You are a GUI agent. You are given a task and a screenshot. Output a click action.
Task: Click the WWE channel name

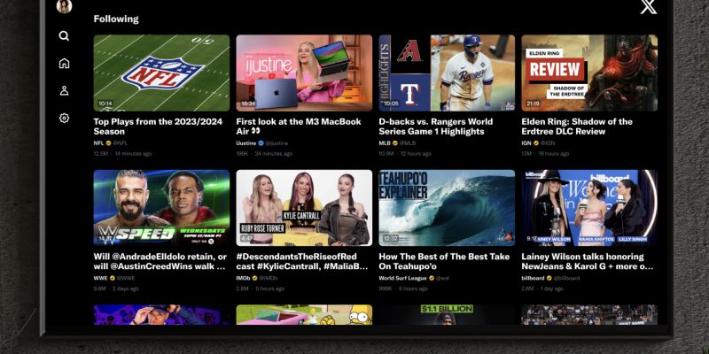(x=100, y=278)
